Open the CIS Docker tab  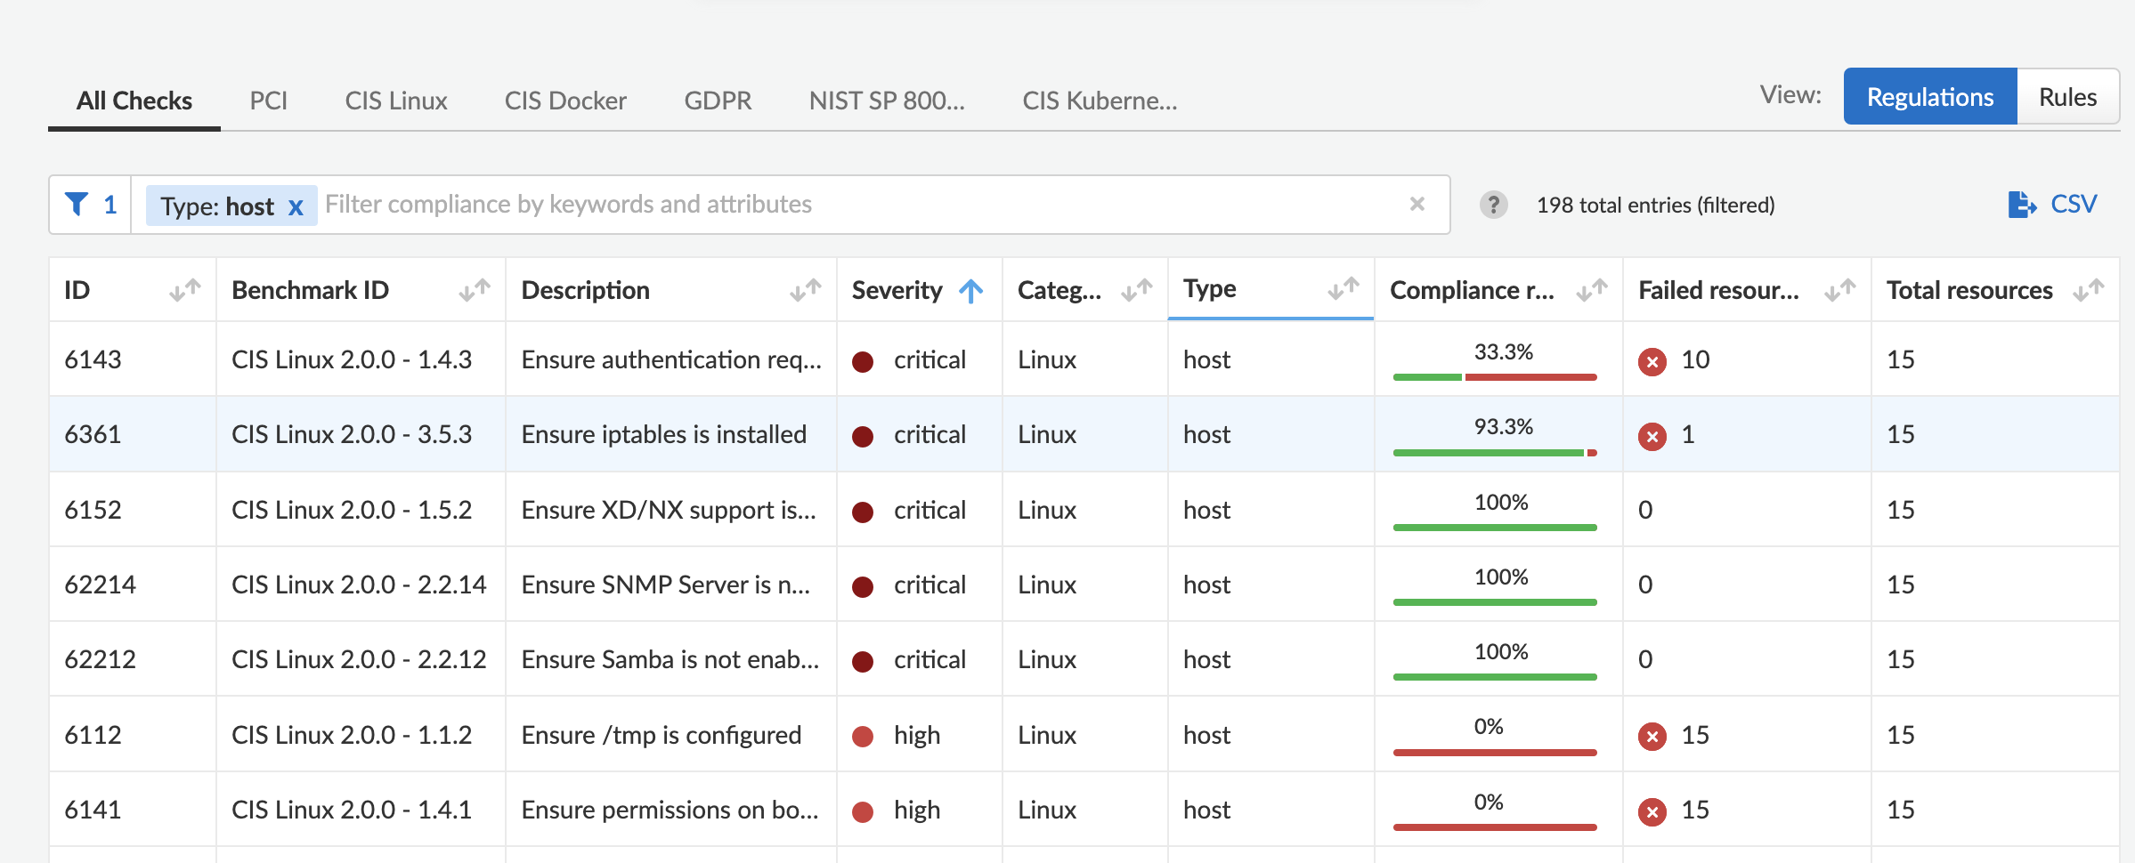pos(565,101)
